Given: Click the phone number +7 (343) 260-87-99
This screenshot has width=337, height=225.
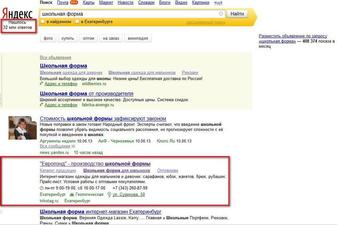Looking at the screenshot, I should tap(130, 188).
